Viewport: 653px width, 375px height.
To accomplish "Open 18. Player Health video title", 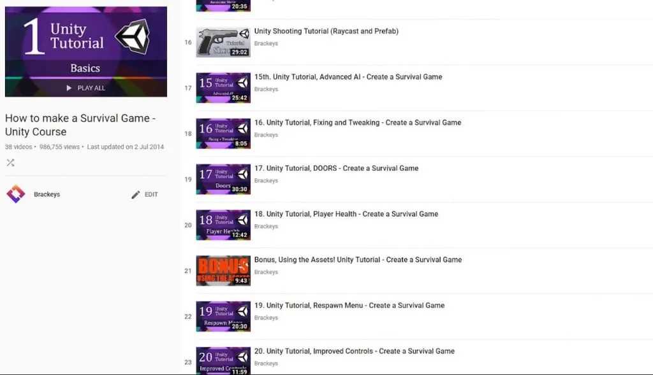I will tap(346, 214).
